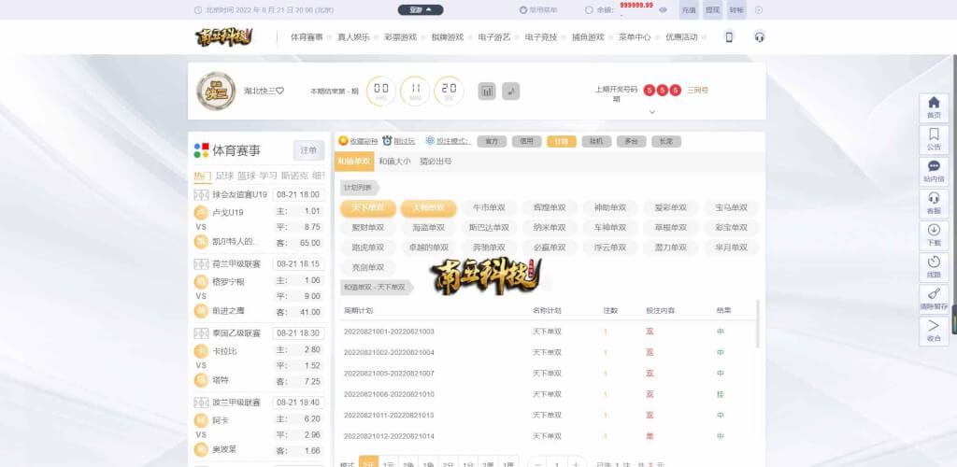The image size is (957, 467).
Task: Choose the 牛市单双 plan
Action: point(489,207)
